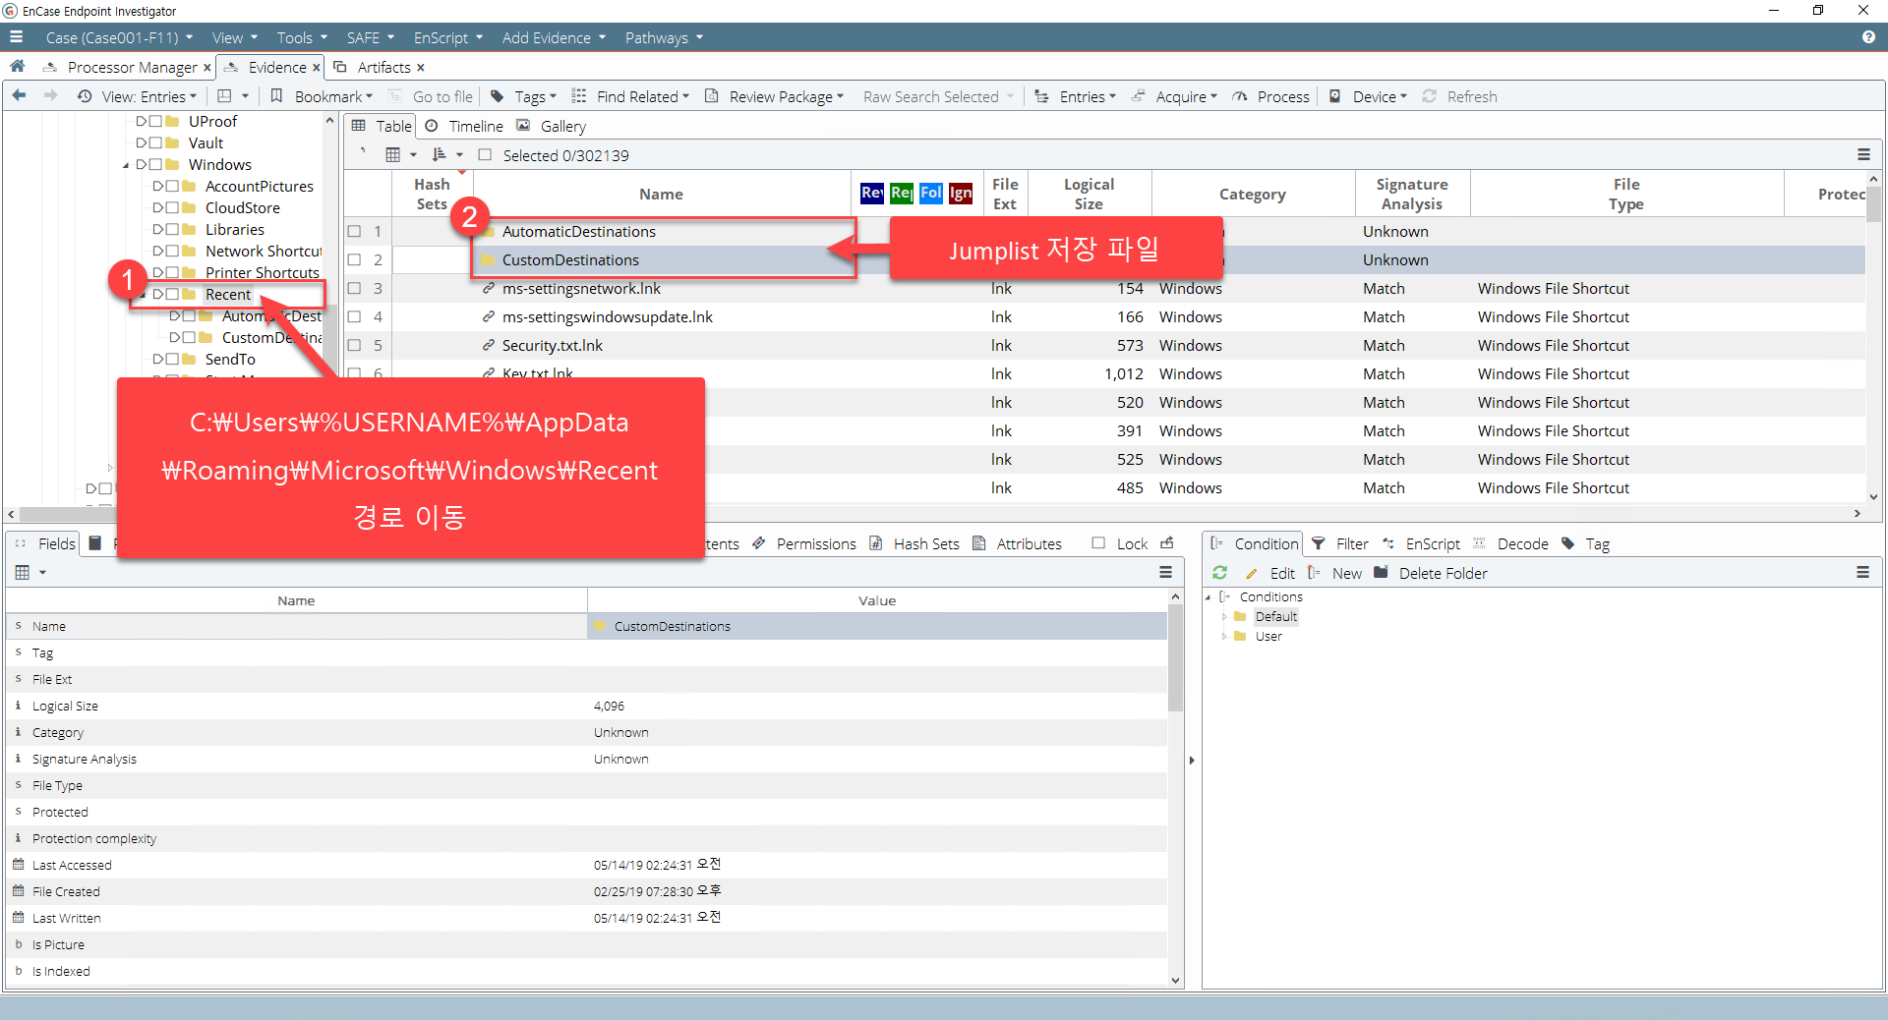Viewport: 1888px width, 1020px height.
Task: Switch to the Gallery view tab
Action: pos(562,126)
